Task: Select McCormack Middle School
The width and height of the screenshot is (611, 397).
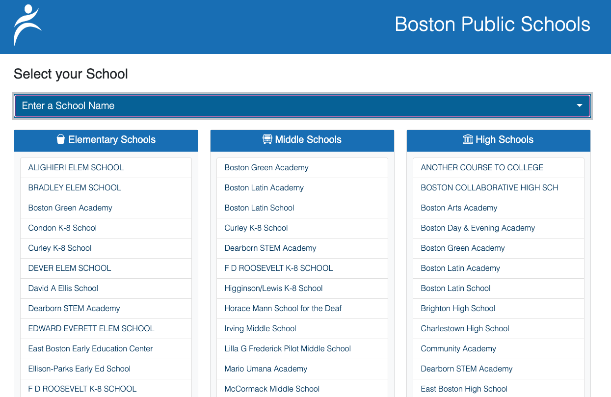Action: tap(302, 388)
